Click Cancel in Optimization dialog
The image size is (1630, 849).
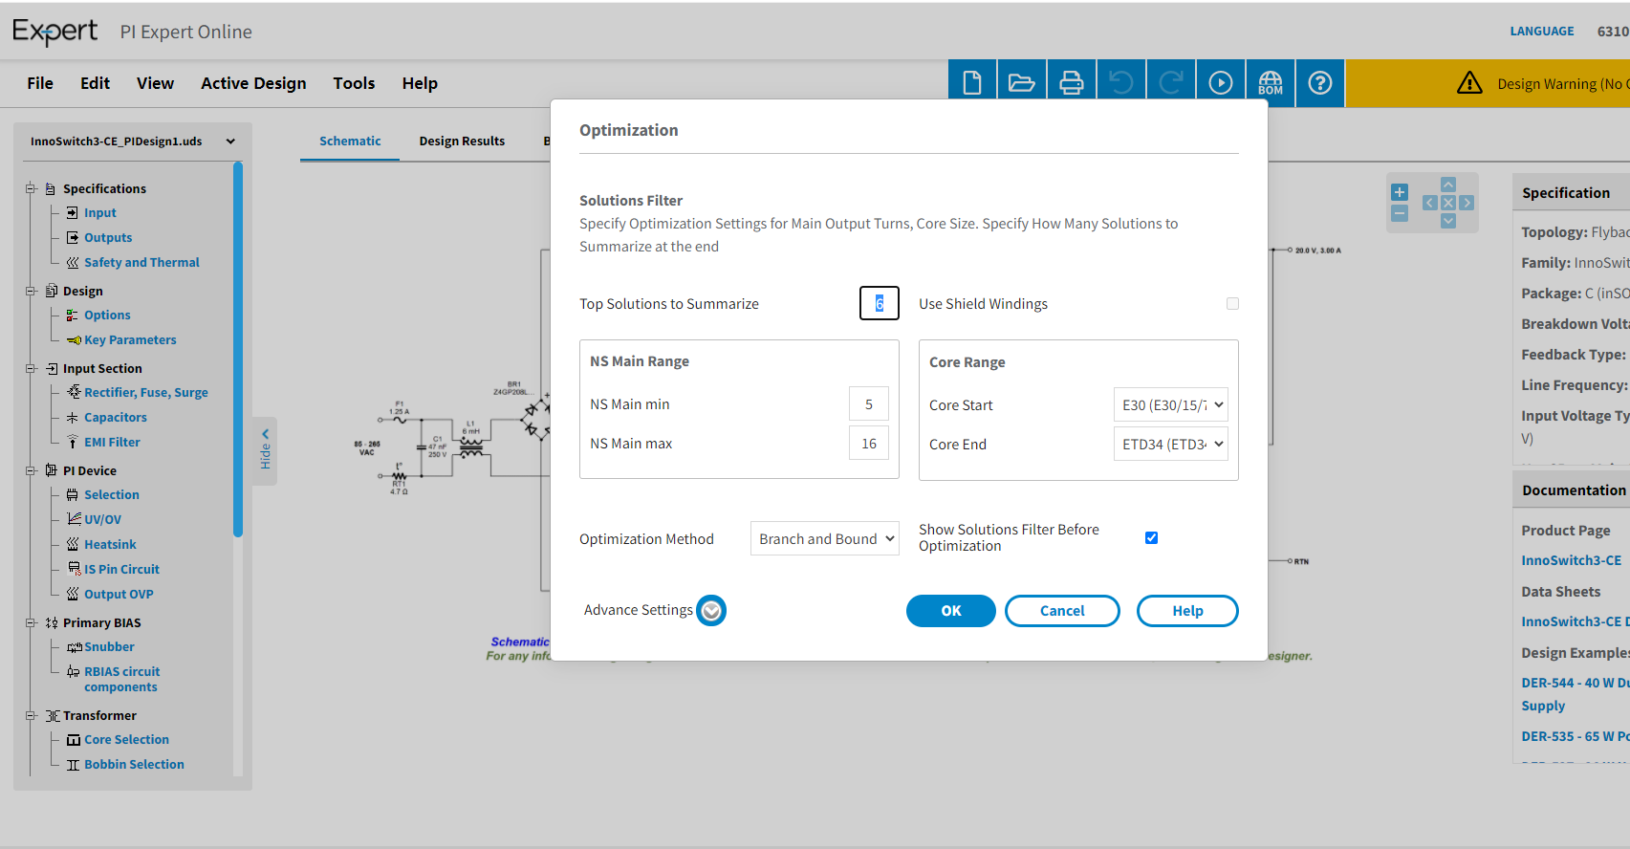[x=1062, y=611]
